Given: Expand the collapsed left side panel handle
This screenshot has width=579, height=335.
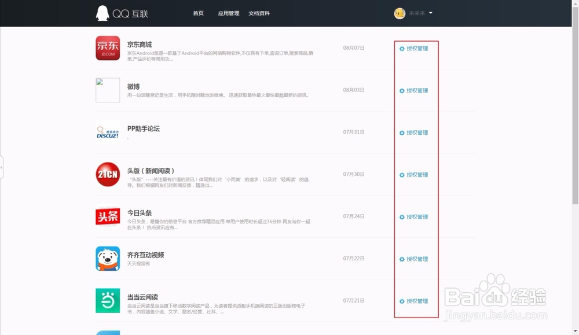Looking at the screenshot, I should pos(2,168).
